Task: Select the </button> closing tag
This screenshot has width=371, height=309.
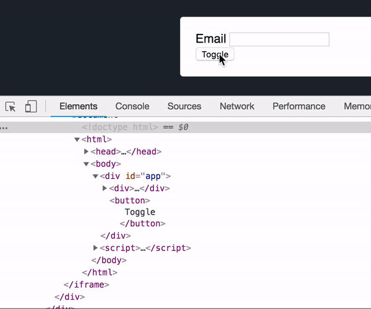Action: pyautogui.click(x=142, y=223)
